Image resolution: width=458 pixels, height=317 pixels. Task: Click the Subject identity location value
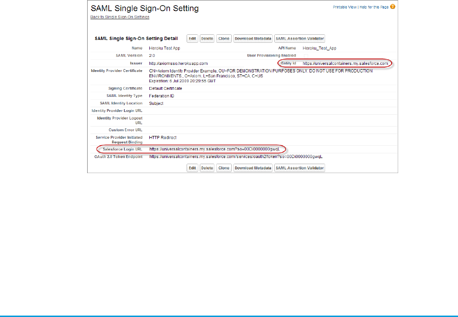[x=156, y=103]
